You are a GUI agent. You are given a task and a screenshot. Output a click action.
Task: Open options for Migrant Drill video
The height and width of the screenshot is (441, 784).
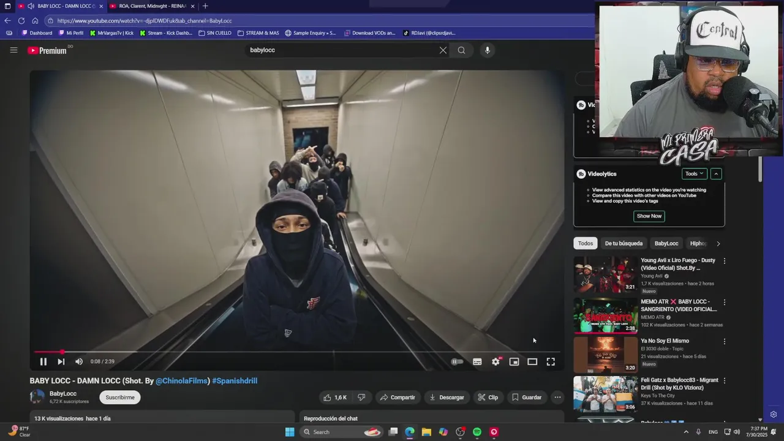tap(725, 380)
